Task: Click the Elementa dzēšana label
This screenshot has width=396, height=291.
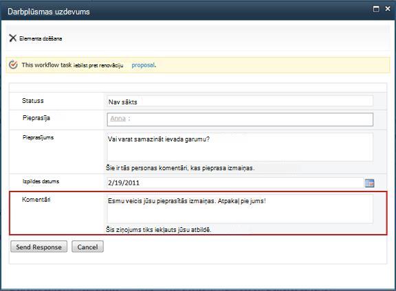Action: [41, 38]
